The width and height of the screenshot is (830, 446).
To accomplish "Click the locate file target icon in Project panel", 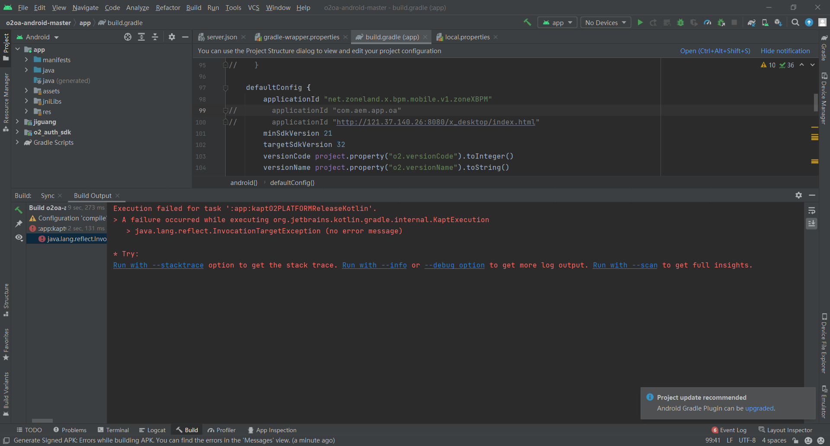I will pyautogui.click(x=128, y=37).
